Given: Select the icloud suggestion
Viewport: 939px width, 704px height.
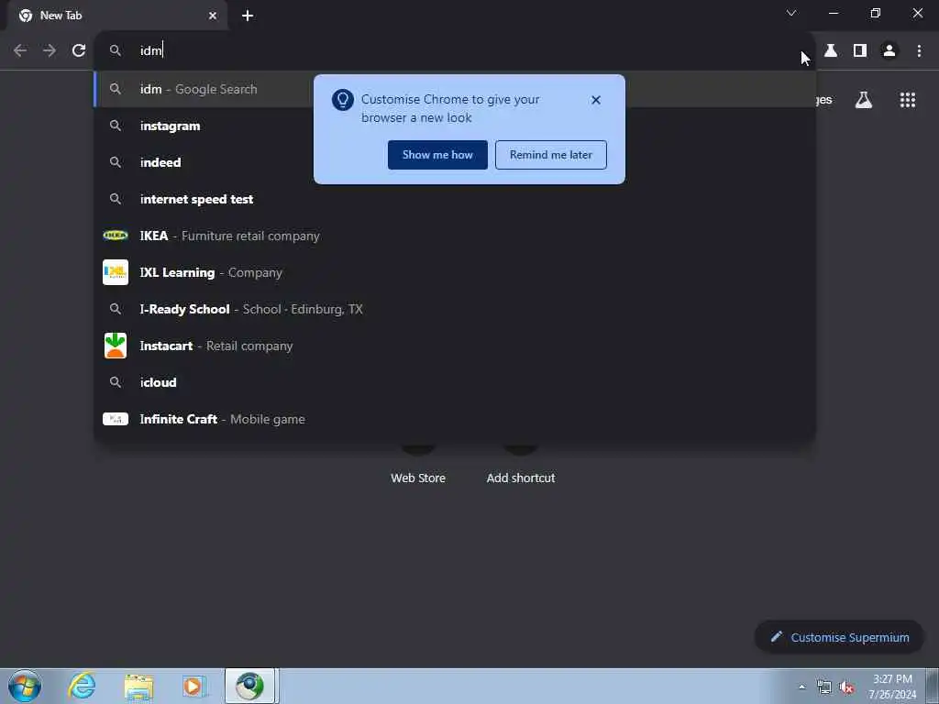Looking at the screenshot, I should (x=455, y=382).
